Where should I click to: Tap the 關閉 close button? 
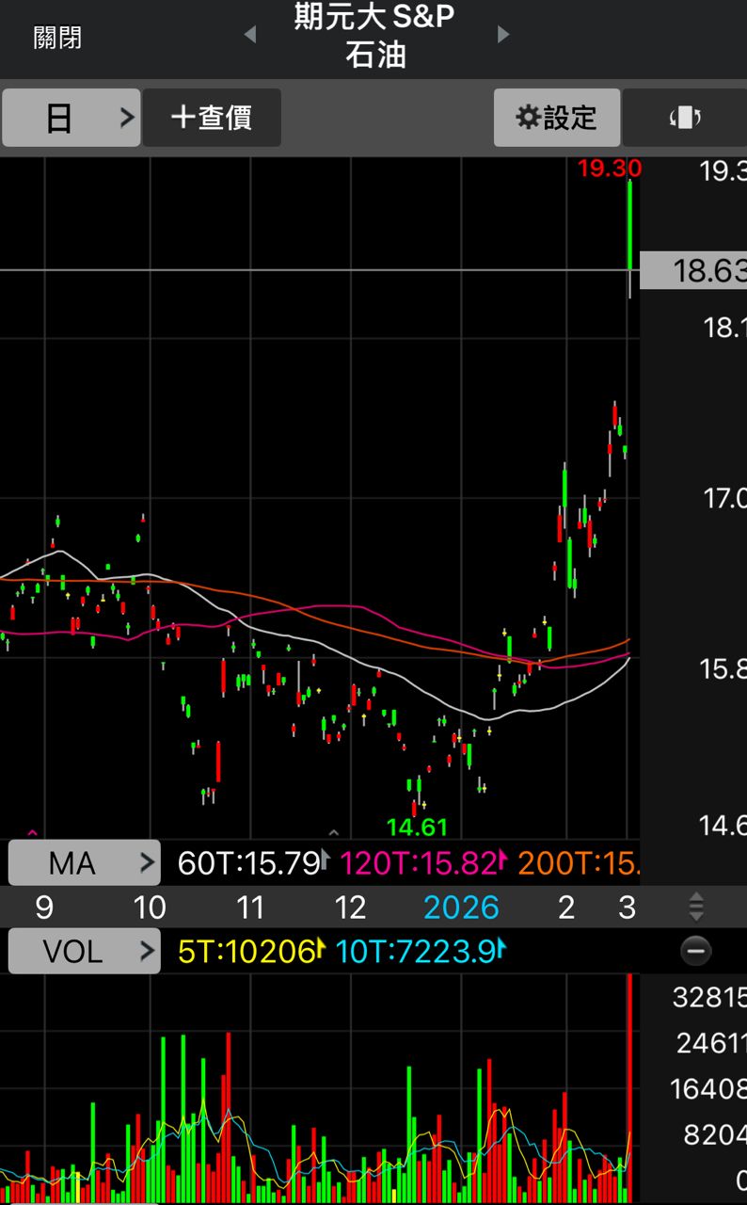click(x=57, y=38)
